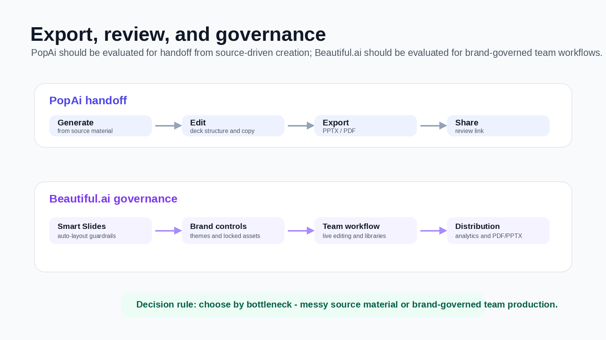Click arrow between Brand controls and Team workflow
This screenshot has width=606, height=340.
301,230
